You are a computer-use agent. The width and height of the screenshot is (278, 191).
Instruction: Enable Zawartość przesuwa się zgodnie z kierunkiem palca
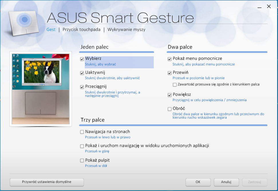(x=175, y=85)
